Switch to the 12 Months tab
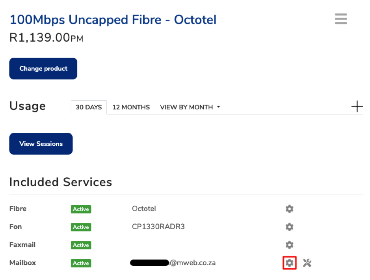The image size is (370, 280). (131, 107)
